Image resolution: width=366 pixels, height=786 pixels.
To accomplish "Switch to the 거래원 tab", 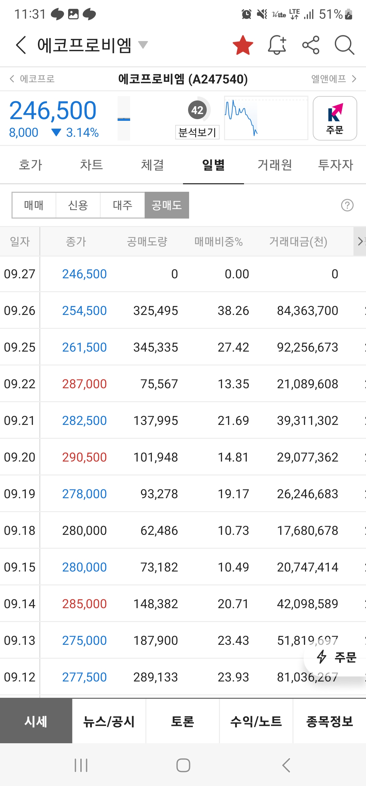I will tap(274, 165).
